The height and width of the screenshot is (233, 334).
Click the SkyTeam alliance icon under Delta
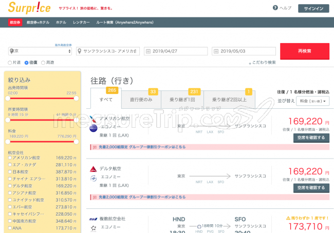(94, 178)
